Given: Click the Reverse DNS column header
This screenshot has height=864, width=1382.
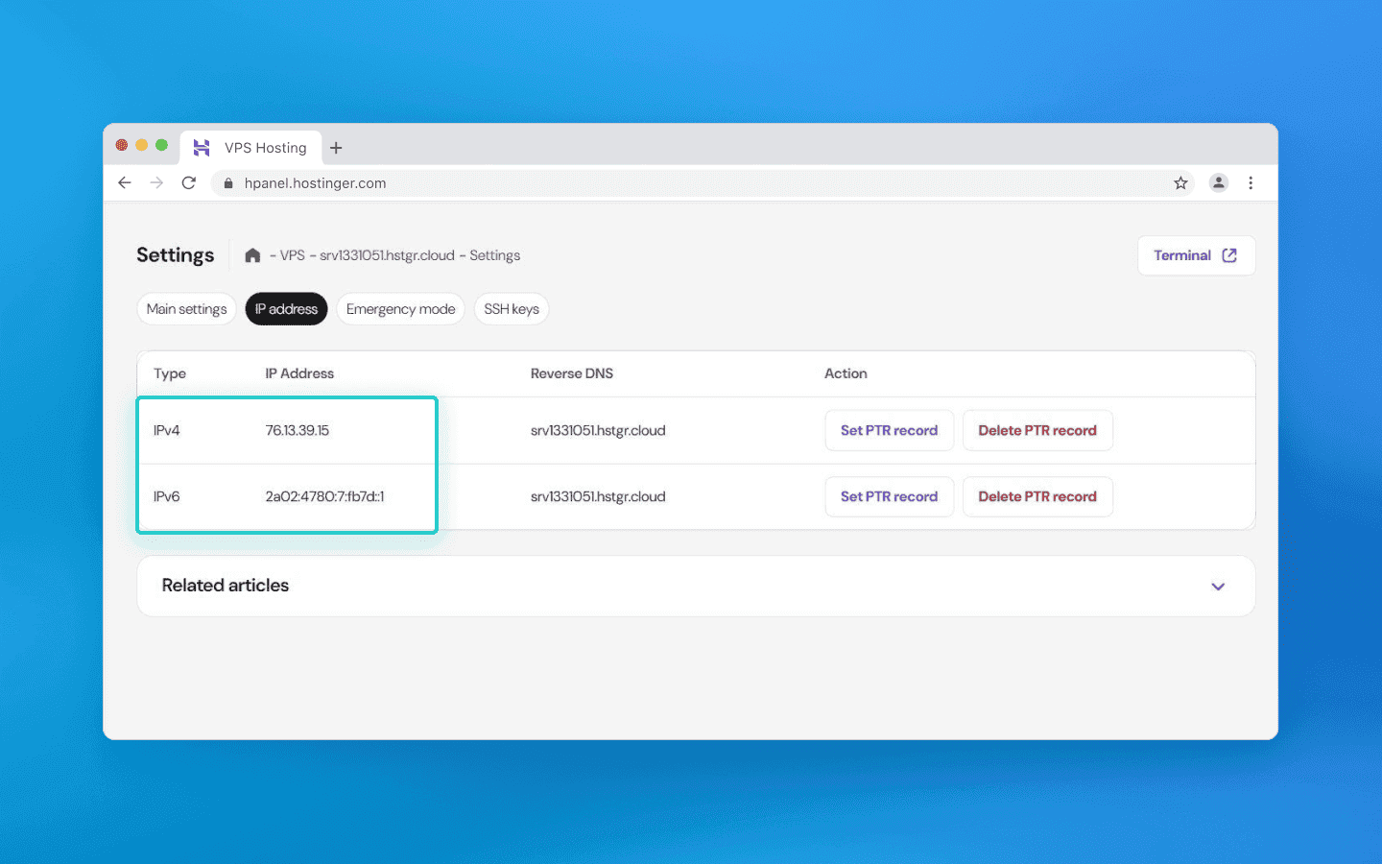Looking at the screenshot, I should [x=572, y=373].
